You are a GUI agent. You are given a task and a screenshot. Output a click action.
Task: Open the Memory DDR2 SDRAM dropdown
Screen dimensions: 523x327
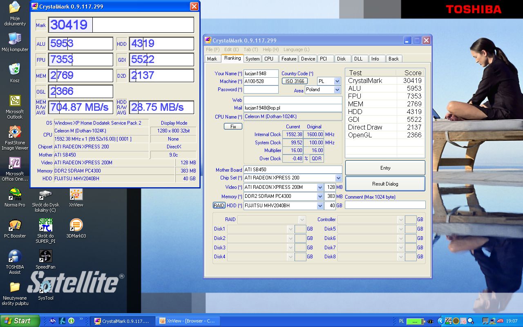coord(320,197)
